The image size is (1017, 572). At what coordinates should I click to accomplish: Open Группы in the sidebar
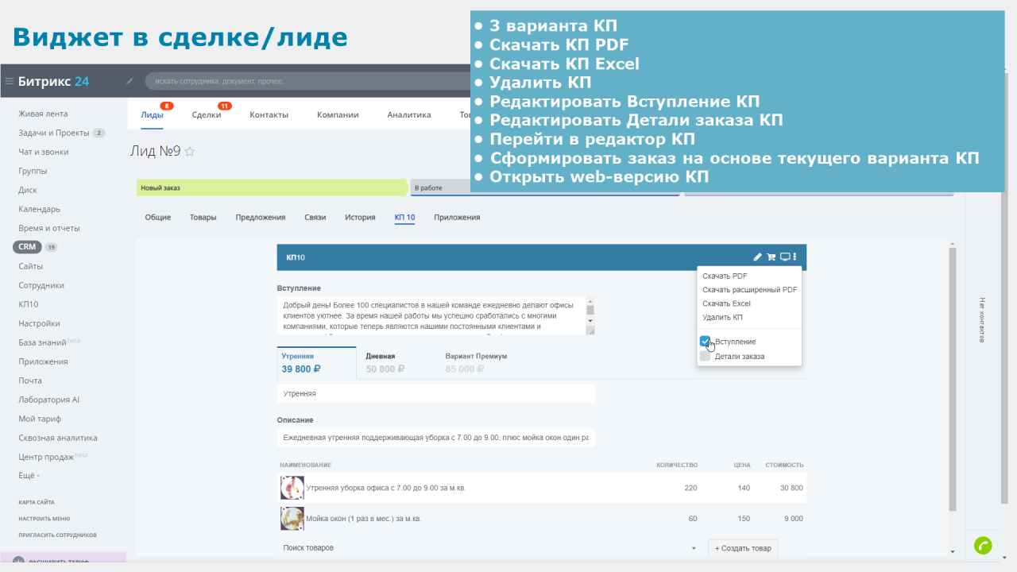[x=33, y=171]
